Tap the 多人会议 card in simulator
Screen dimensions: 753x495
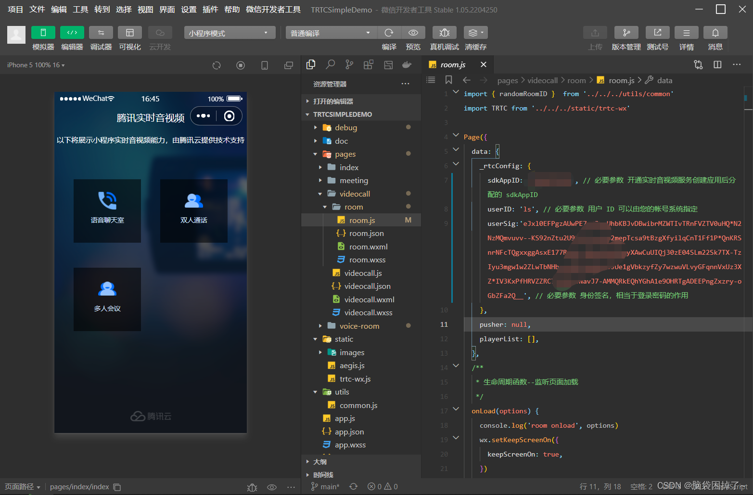(107, 299)
